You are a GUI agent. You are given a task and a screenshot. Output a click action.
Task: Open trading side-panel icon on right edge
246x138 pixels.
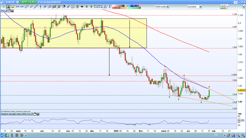coord(244,7)
